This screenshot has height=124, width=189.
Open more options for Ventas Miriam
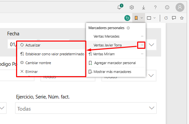tap(142, 54)
